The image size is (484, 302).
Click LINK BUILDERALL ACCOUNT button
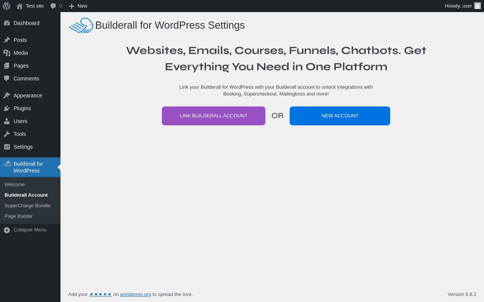click(214, 116)
